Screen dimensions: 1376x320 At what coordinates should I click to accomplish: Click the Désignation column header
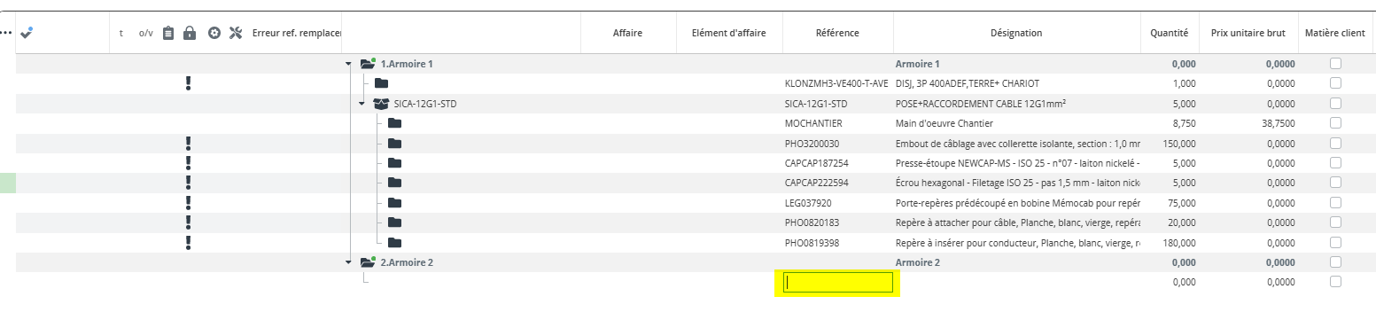tap(1016, 33)
